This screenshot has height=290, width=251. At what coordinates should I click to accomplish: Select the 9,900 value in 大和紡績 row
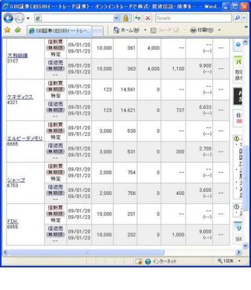[205, 66]
